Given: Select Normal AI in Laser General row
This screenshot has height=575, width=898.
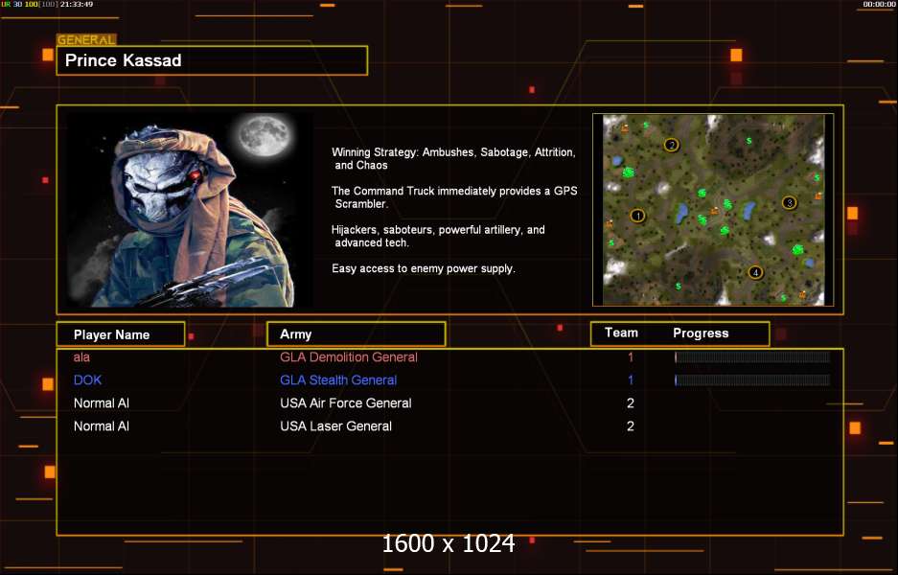Looking at the screenshot, I should 102,426.
